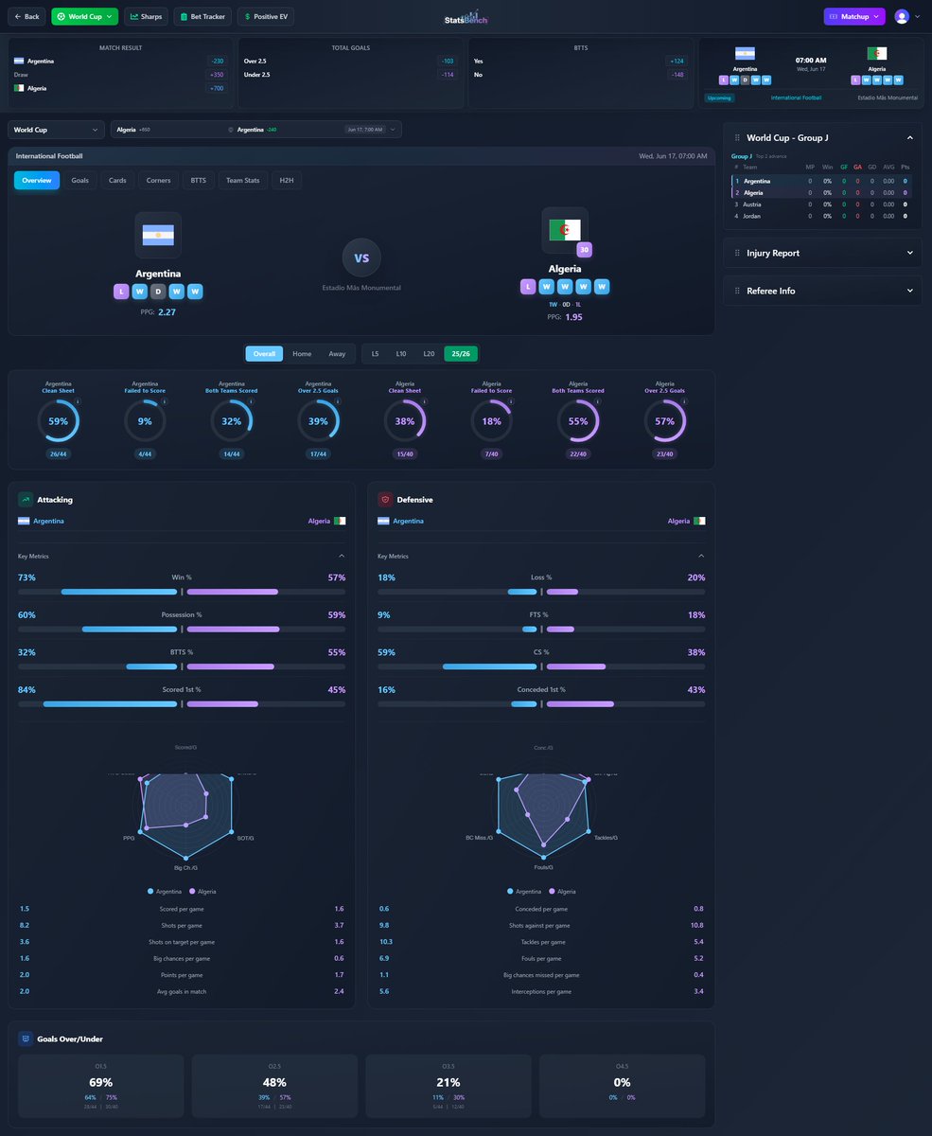Open the Positive EV page
The image size is (932, 1136).
[x=267, y=16]
